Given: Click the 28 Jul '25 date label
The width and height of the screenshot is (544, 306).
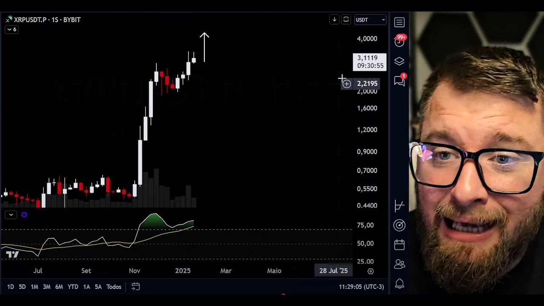Looking at the screenshot, I should 334,271.
